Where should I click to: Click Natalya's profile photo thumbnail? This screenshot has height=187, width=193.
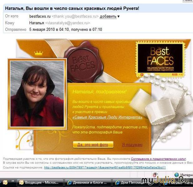pyautogui.click(x=37, y=93)
